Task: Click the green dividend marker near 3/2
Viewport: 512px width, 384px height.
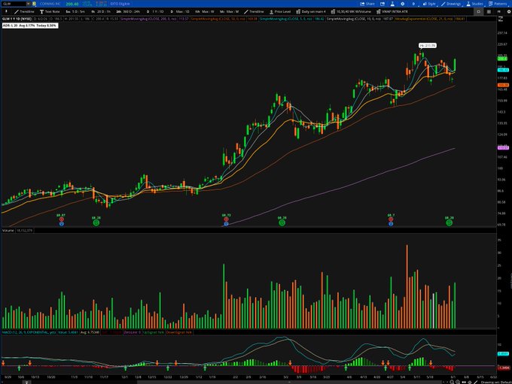Action: 282,222
